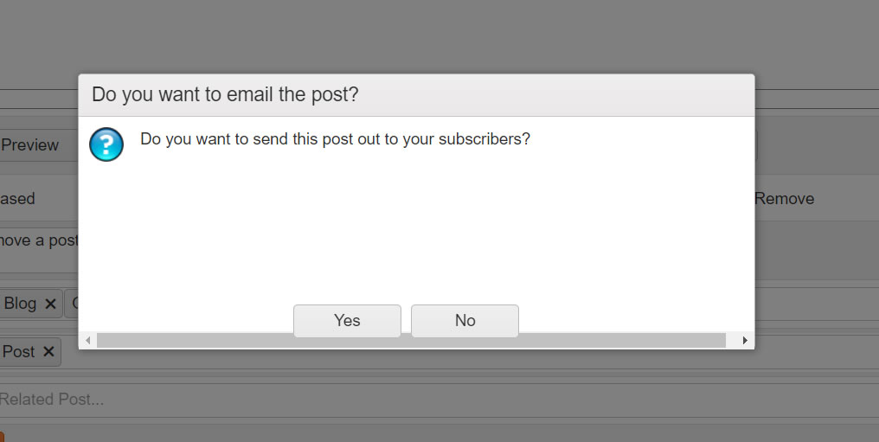Click the partially visible "nove a post" text
Image resolution: width=879 pixels, height=442 pixels.
tap(39, 240)
